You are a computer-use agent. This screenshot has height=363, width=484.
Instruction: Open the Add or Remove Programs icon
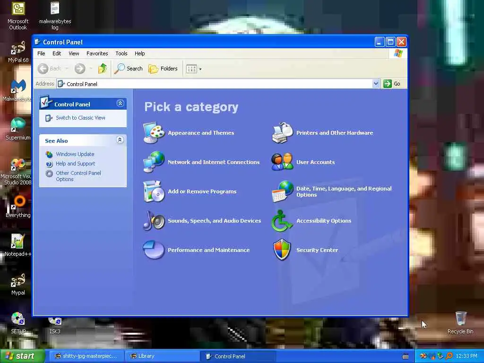[x=153, y=191]
